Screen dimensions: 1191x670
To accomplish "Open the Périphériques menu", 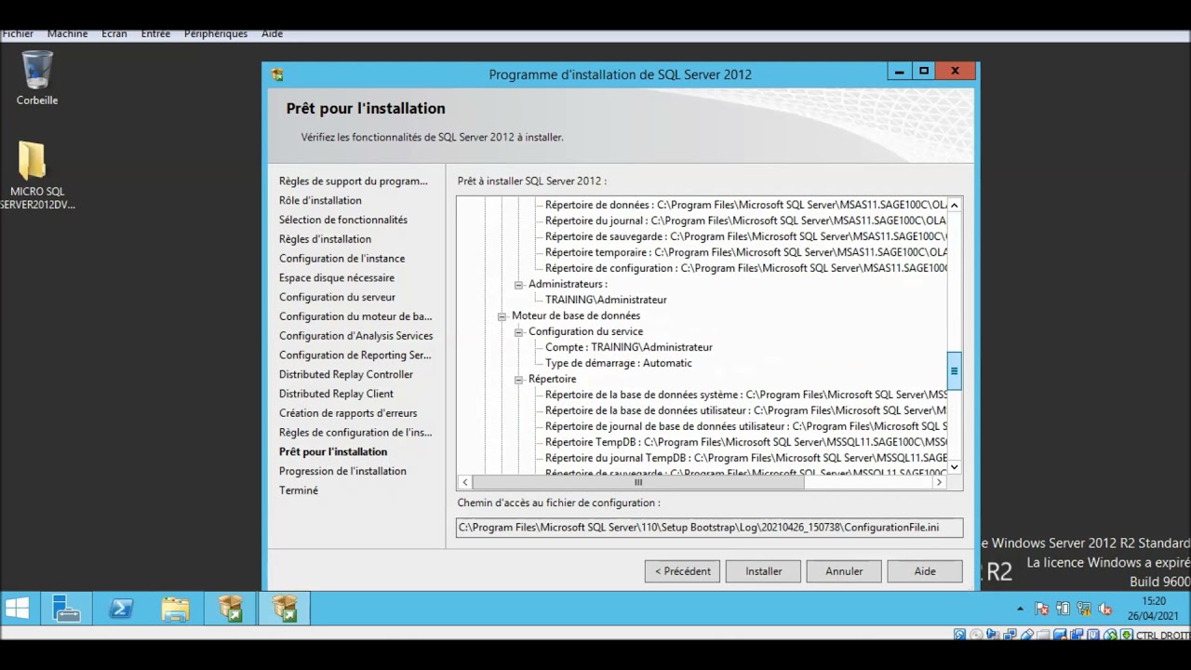I will tap(216, 33).
